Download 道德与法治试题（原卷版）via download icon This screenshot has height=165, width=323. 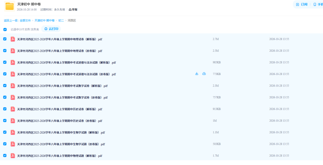tap(197, 74)
